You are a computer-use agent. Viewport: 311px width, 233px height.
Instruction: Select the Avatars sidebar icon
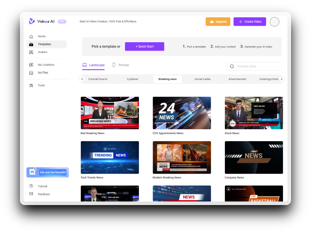31,52
